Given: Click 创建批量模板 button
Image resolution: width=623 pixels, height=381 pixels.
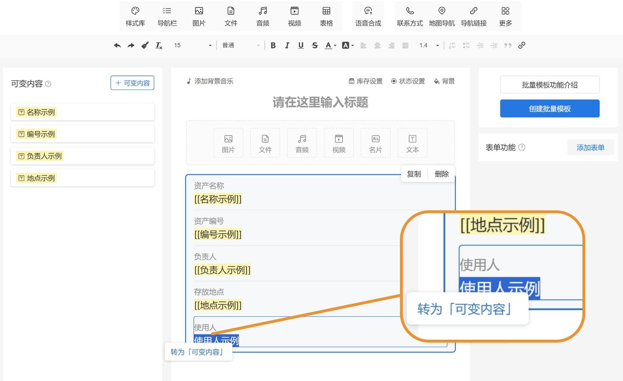Looking at the screenshot, I should (x=550, y=109).
